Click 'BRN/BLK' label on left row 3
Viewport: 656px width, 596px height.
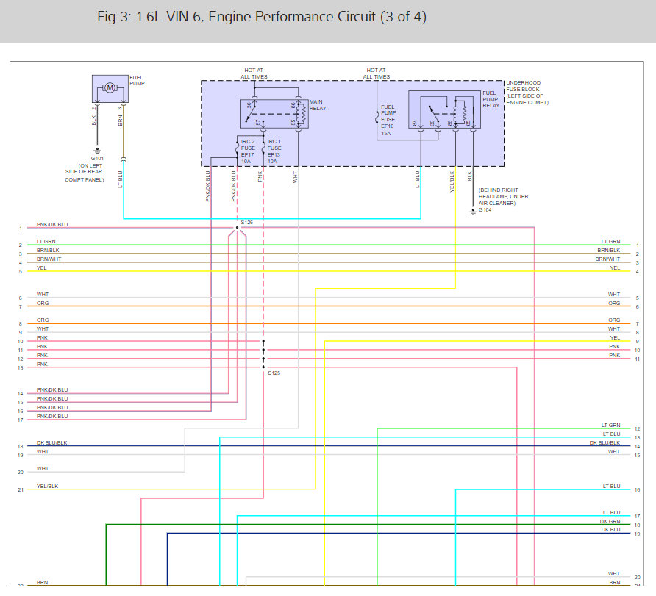pyautogui.click(x=48, y=250)
